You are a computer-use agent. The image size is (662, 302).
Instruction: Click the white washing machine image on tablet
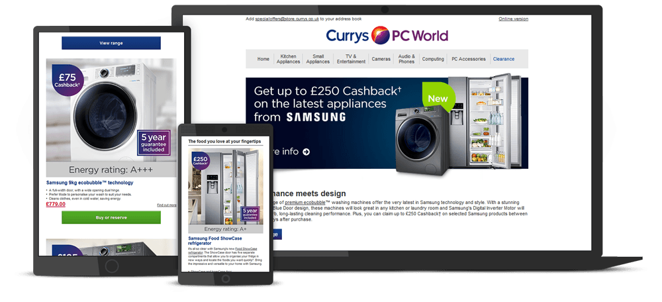(112, 112)
